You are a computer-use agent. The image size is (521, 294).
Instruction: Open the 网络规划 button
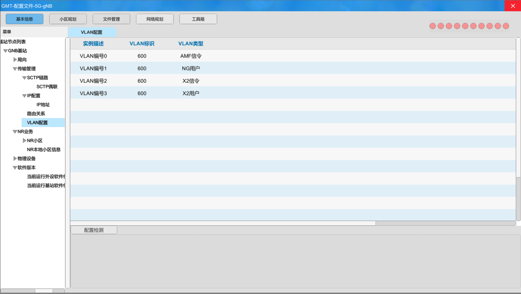point(155,19)
